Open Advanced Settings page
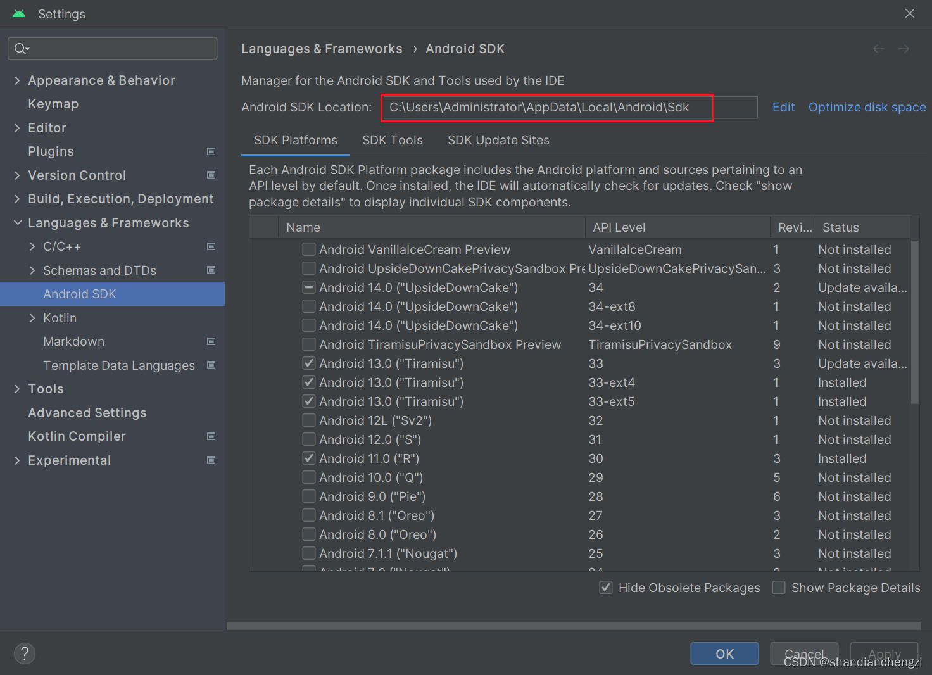The width and height of the screenshot is (932, 675). click(87, 413)
